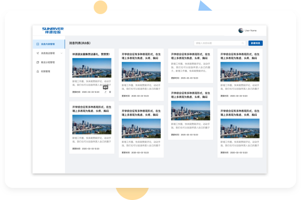Click the delete trash icon on first card
Viewport: 301px width, 200px height.
[110, 92]
